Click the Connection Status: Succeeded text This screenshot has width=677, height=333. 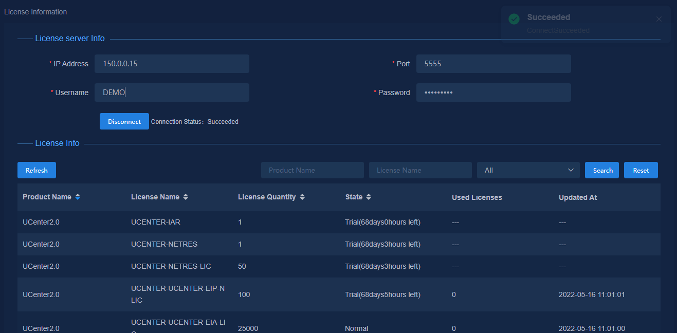pos(195,122)
